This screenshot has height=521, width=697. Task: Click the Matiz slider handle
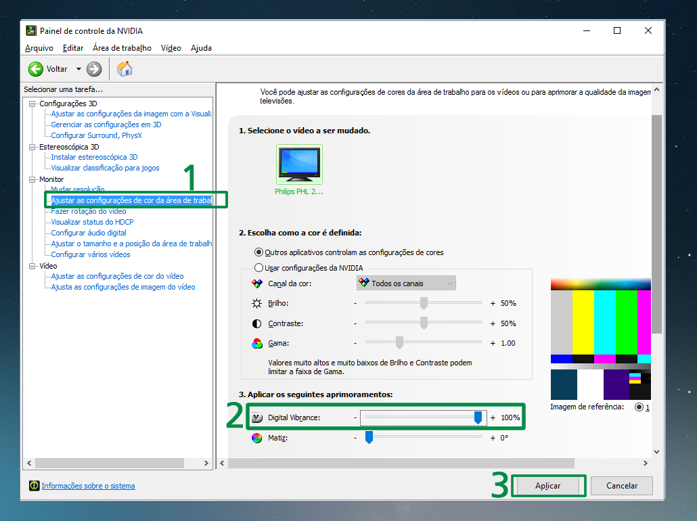coord(369,437)
